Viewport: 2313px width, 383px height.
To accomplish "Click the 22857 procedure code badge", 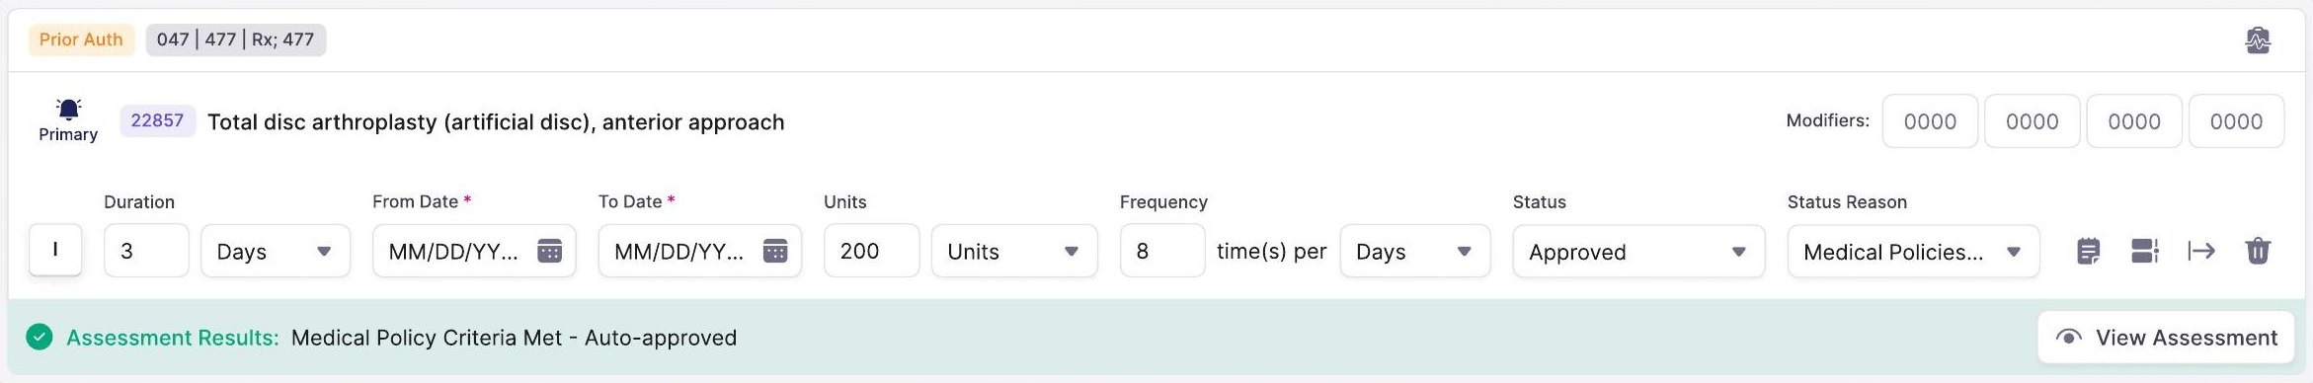I will point(157,120).
